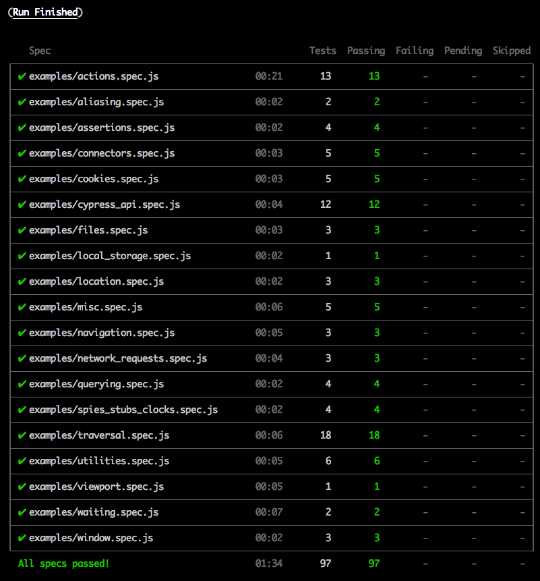Click the green checkmark beside examples/window.spec.js

(22, 538)
